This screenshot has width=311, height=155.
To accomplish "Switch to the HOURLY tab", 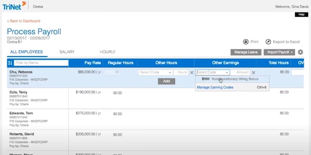I will click(x=107, y=52).
